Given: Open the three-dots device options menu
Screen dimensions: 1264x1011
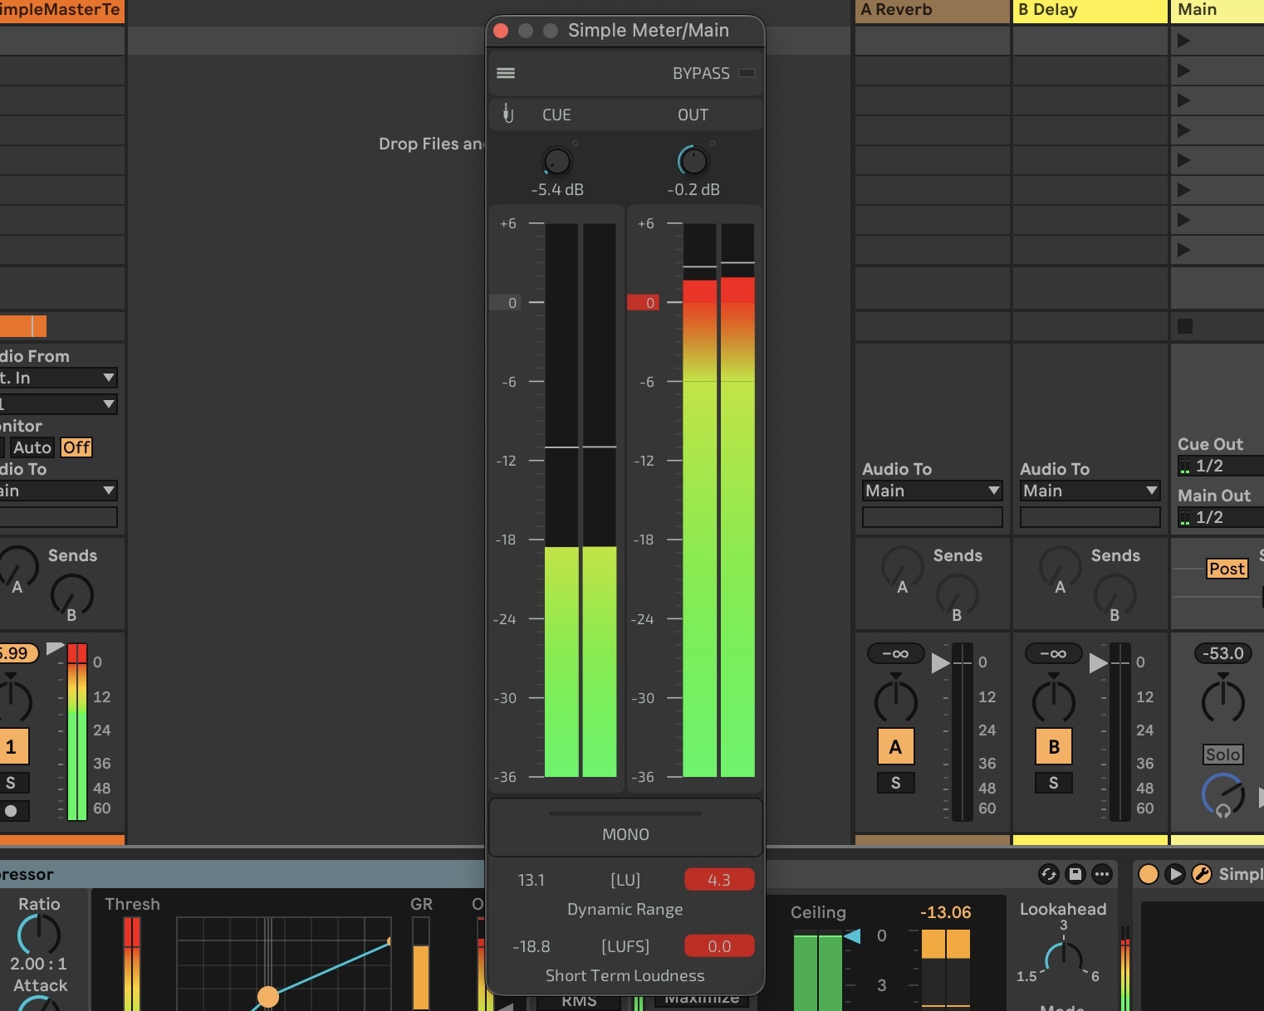Looking at the screenshot, I should (1102, 873).
